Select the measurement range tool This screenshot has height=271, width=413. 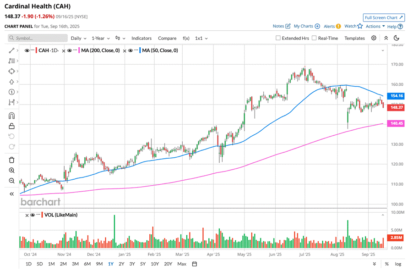coord(11,102)
